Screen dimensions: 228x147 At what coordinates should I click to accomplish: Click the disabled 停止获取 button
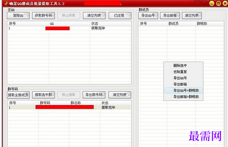(69, 15)
